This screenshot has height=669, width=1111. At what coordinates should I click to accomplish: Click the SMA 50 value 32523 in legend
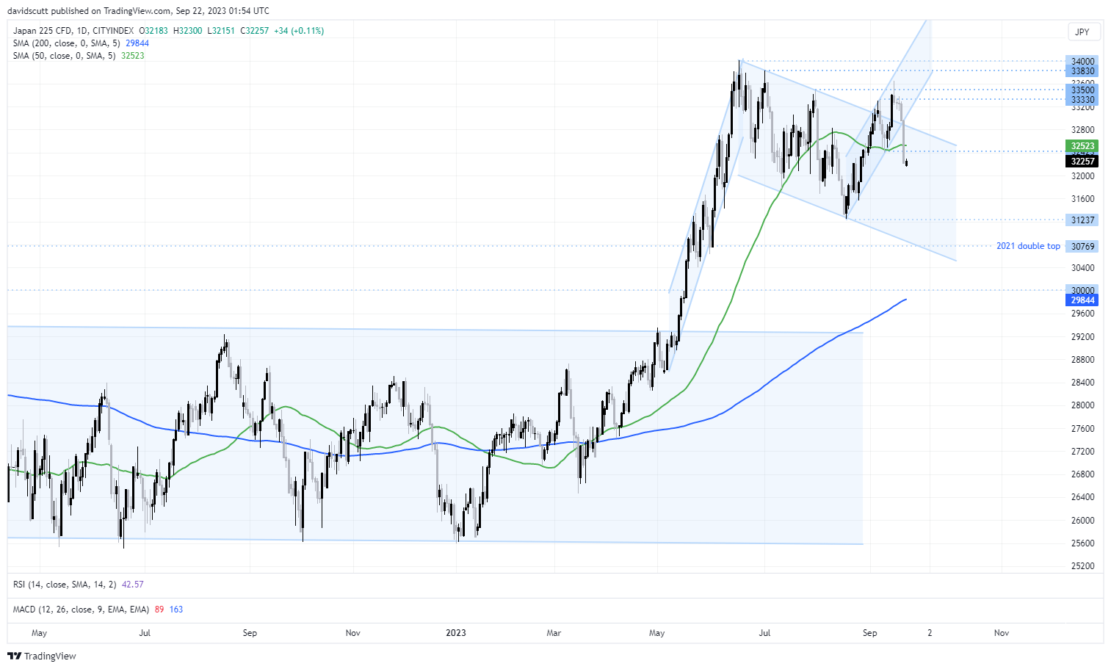[133, 56]
